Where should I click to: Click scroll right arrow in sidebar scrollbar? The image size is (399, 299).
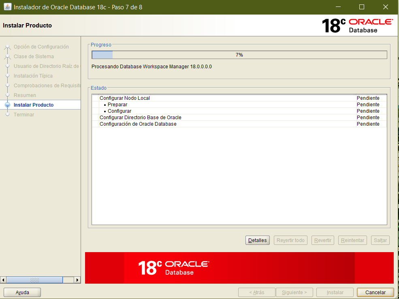pos(77,280)
